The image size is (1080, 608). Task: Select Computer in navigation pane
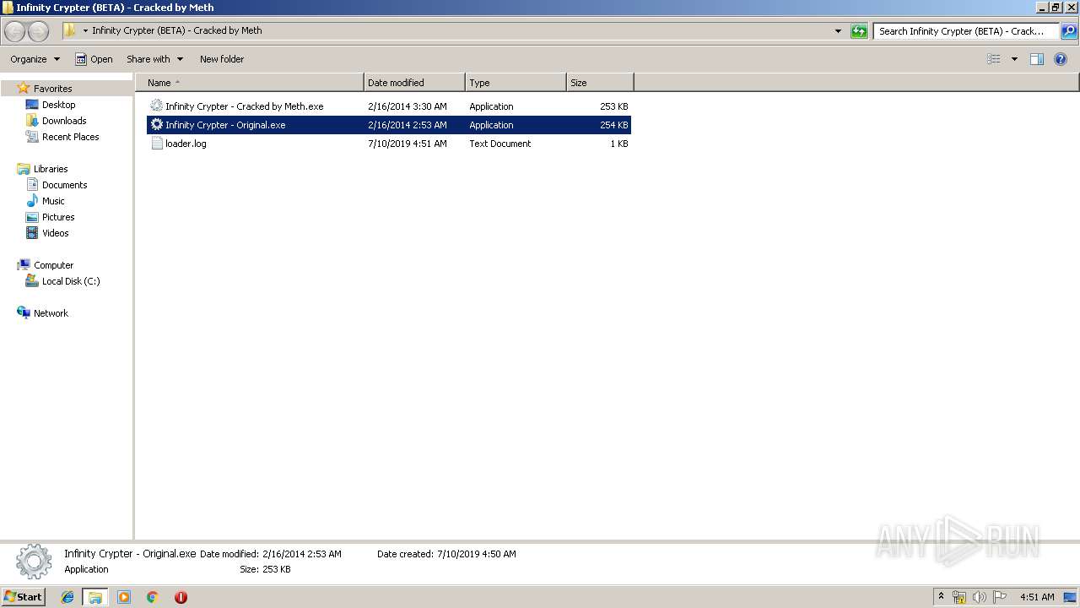(53, 265)
